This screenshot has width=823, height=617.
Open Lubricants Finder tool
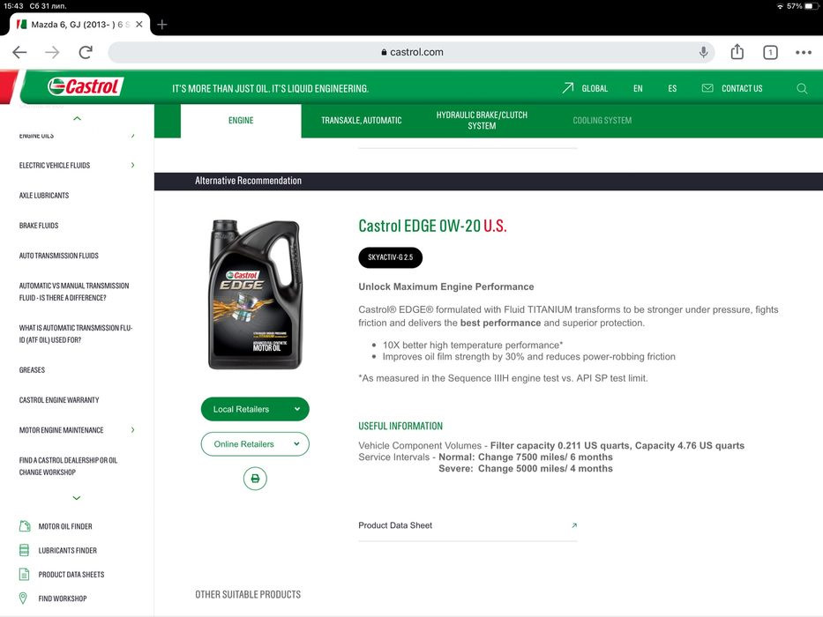click(57, 550)
